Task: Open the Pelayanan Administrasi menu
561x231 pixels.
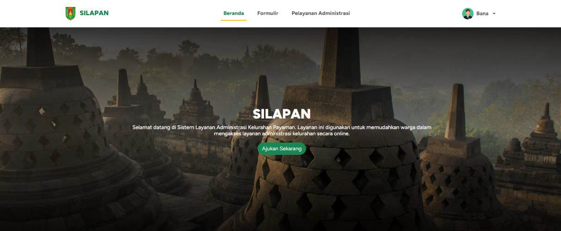Action: [x=321, y=13]
